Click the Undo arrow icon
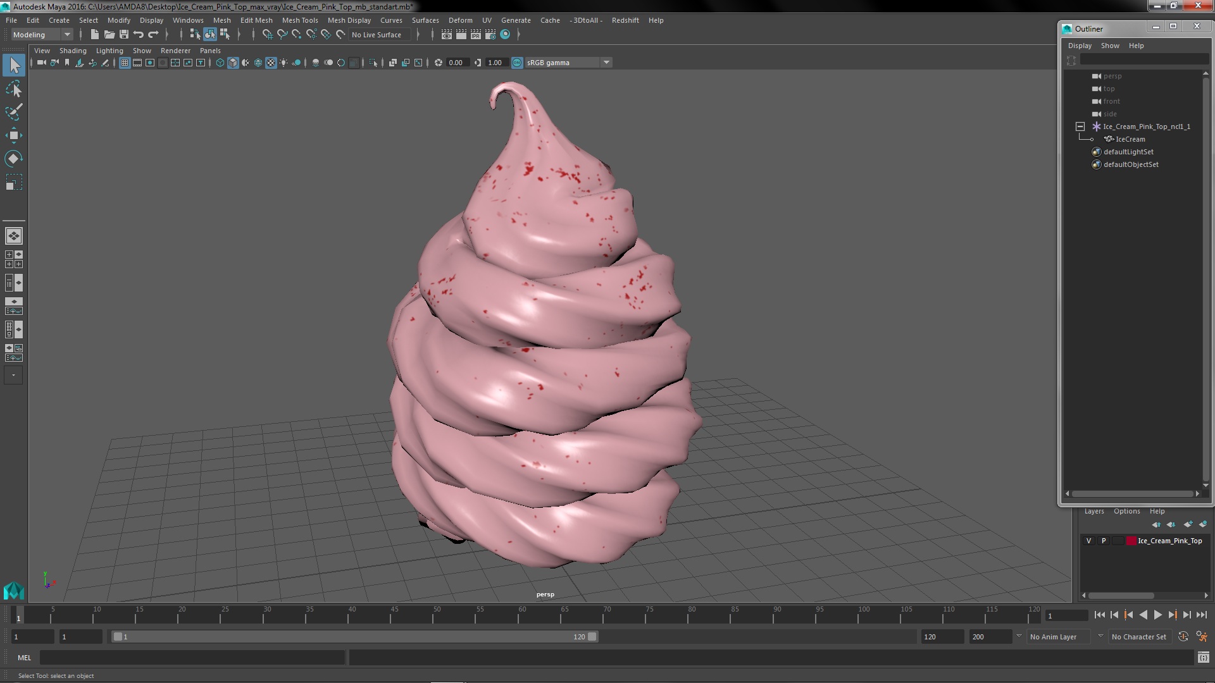Screen dimensions: 1215x683 point(139,35)
